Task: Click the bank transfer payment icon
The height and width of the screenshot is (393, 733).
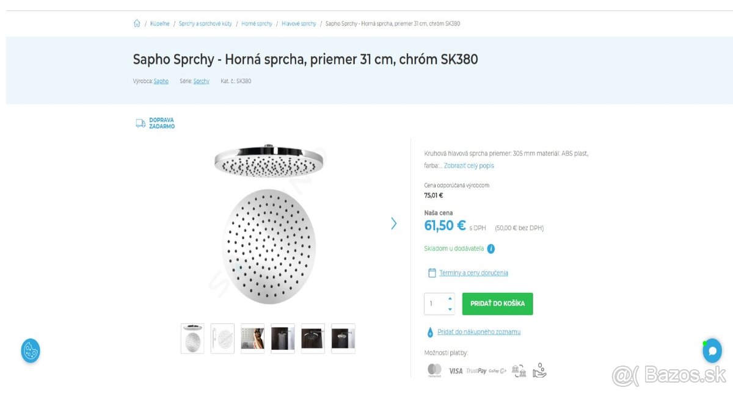Action: point(519,370)
